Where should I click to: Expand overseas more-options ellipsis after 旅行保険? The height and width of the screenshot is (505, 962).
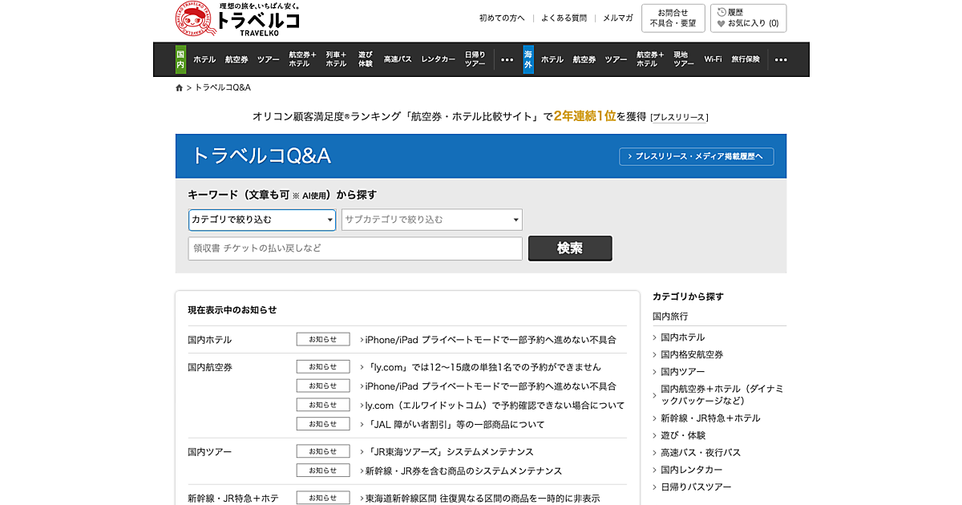[781, 59]
